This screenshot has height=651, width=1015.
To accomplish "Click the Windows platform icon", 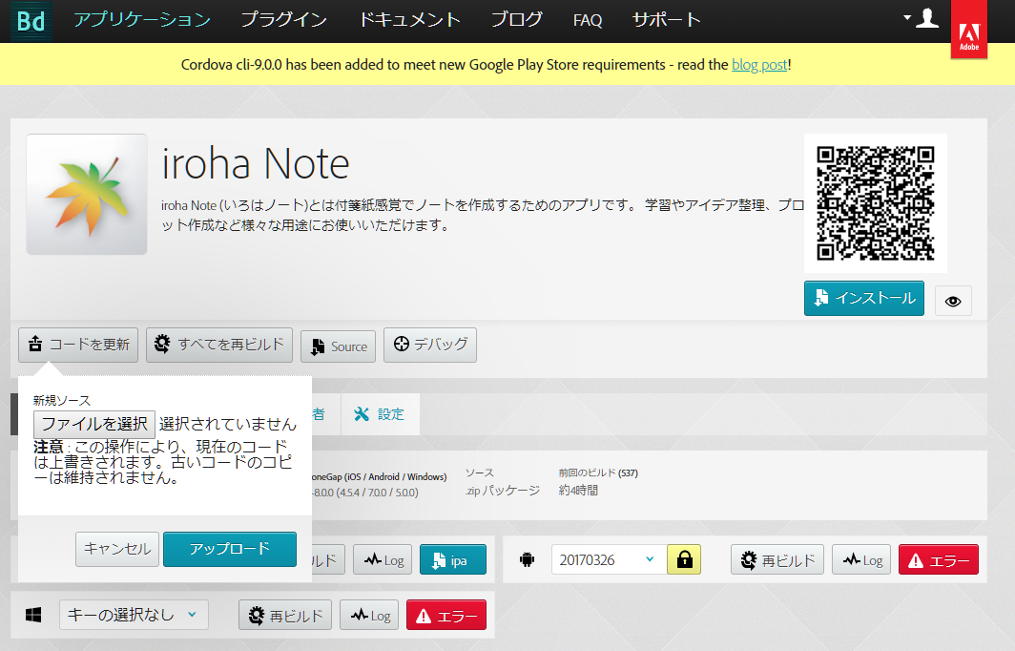I will tap(34, 615).
